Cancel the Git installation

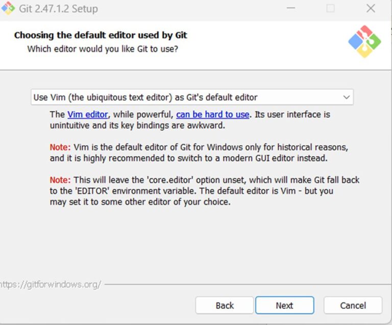(x=353, y=306)
